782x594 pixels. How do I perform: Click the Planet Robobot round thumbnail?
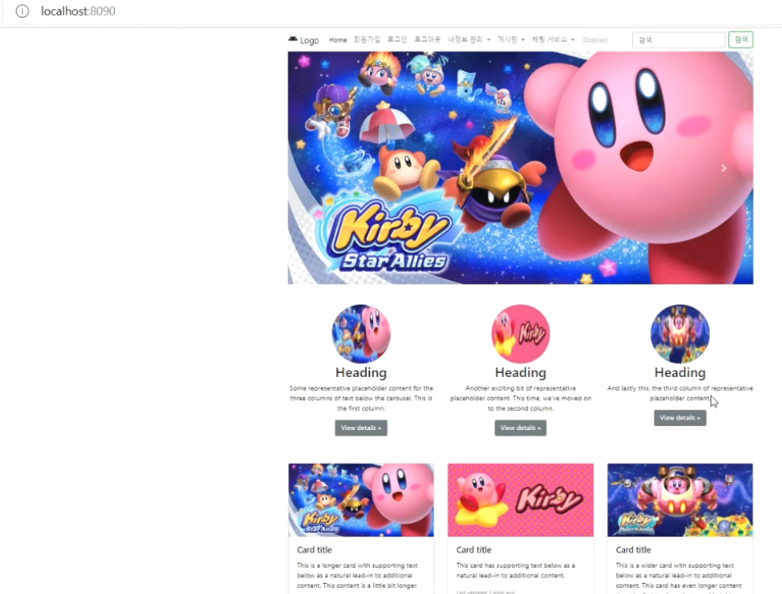(x=680, y=333)
